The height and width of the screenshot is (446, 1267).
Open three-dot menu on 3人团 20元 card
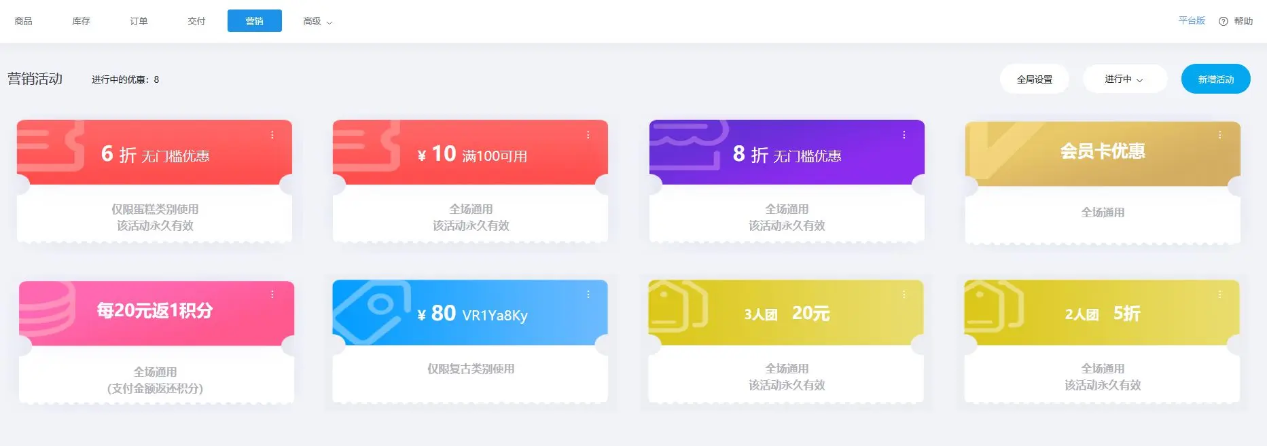click(x=904, y=295)
